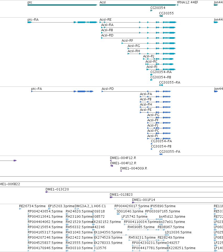Select the CG30355 gene label
Image resolution: width=223 pixels, height=252 pixels.
tap(166, 13)
